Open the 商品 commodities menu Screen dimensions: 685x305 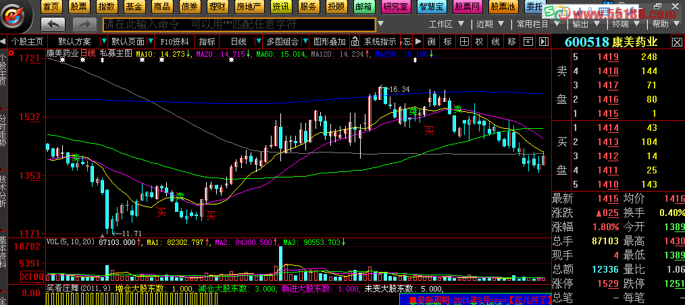tap(161, 6)
